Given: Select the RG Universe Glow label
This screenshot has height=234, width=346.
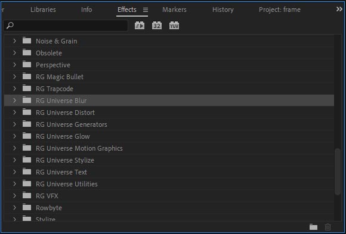Looking at the screenshot, I should tap(63, 136).
